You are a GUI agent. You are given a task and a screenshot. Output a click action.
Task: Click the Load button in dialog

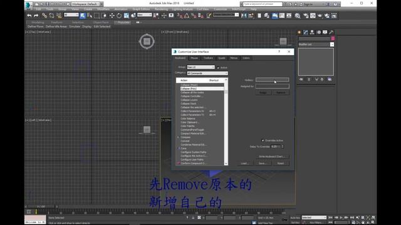click(x=244, y=163)
